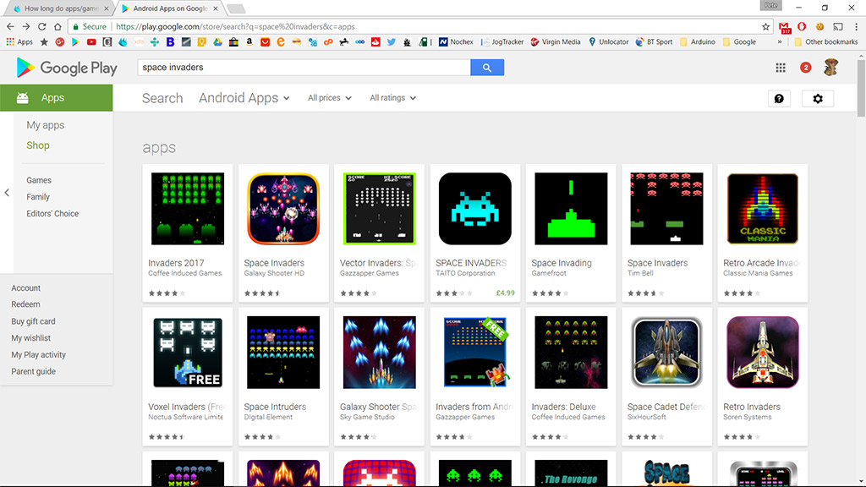
Task: Open the help question mark icon
Action: point(779,98)
